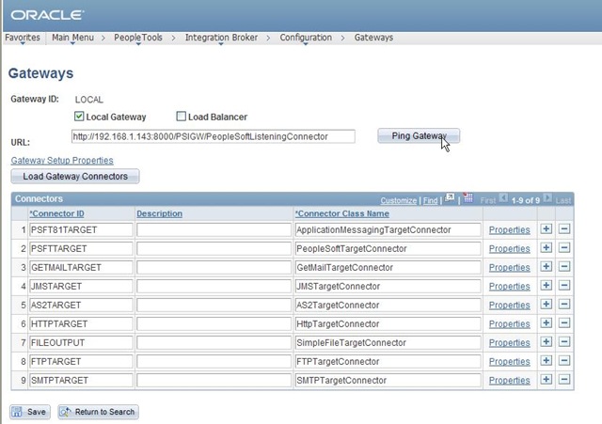Screen dimensions: 602x424
Task: Click the Ping Gateway button
Action: (419, 135)
